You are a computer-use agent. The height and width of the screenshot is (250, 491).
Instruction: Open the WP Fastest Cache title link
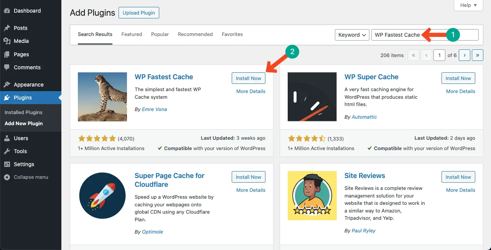pyautogui.click(x=164, y=77)
